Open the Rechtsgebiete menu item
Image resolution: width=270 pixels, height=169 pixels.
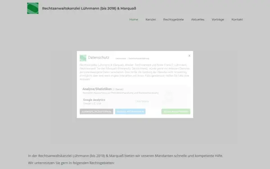173,19
